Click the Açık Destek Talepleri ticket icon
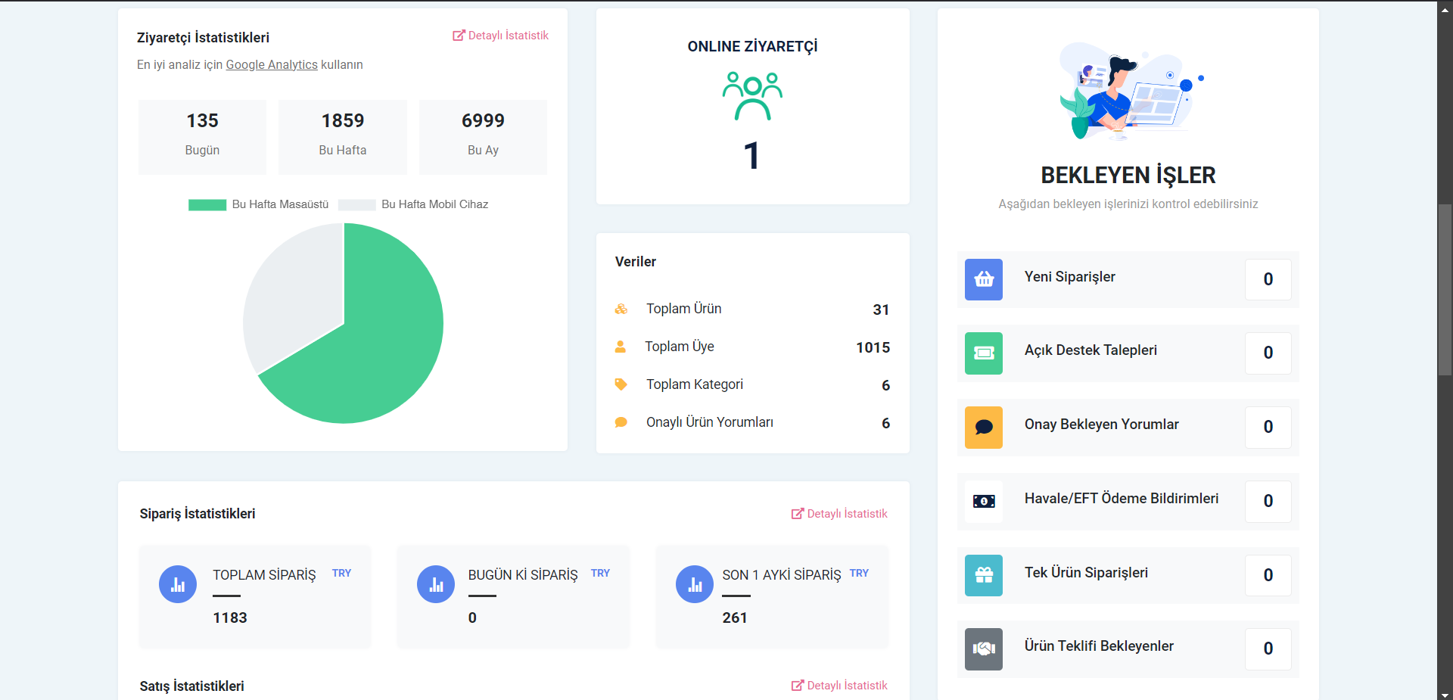 pos(984,353)
